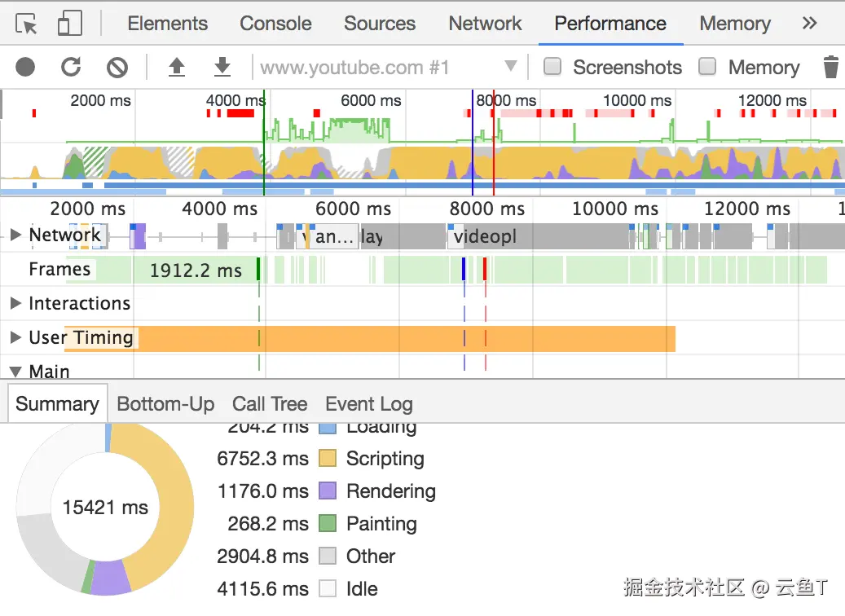Switch to the Bottom-Up tab
This screenshot has height=616, width=845.
(x=165, y=404)
